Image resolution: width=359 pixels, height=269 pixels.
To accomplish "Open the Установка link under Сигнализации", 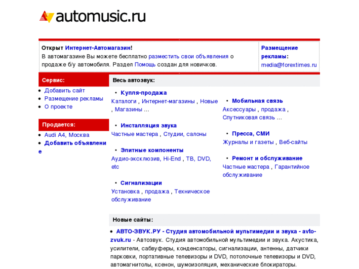I will pos(125,192).
